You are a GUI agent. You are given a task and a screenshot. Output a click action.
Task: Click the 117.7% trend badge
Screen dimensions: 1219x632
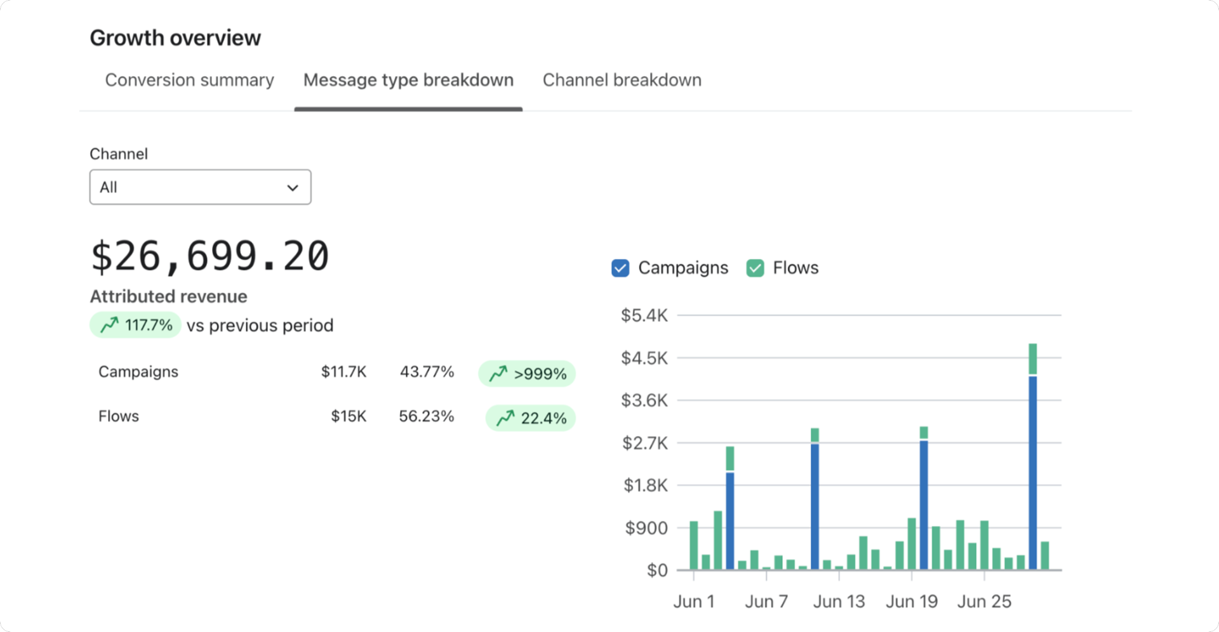[135, 326]
